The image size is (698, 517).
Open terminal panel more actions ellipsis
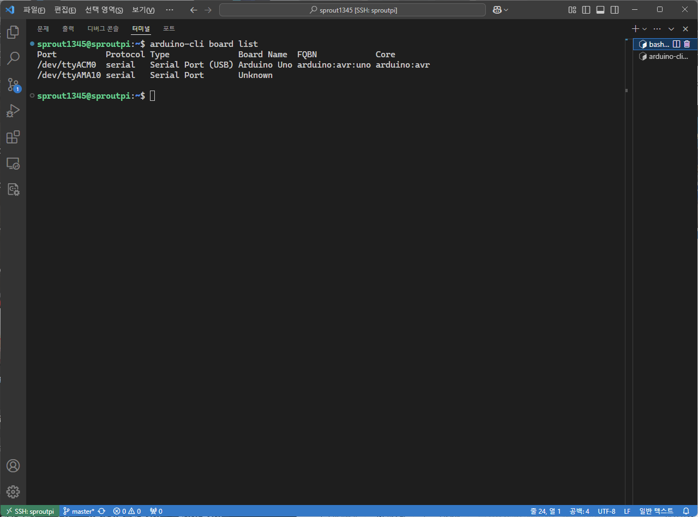657,28
